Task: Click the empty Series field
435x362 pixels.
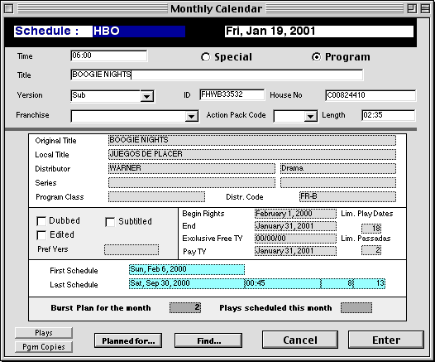Action: 192,183
